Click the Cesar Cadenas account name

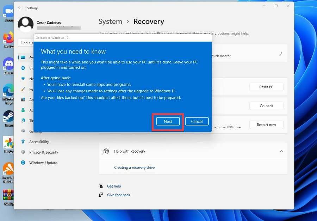coord(49,23)
